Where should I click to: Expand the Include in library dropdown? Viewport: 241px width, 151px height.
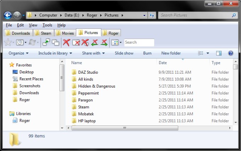(55, 53)
